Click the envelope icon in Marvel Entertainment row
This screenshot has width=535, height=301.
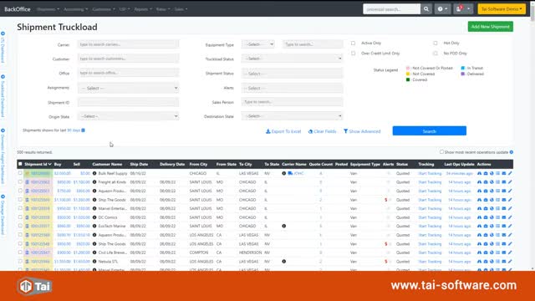[504, 208]
